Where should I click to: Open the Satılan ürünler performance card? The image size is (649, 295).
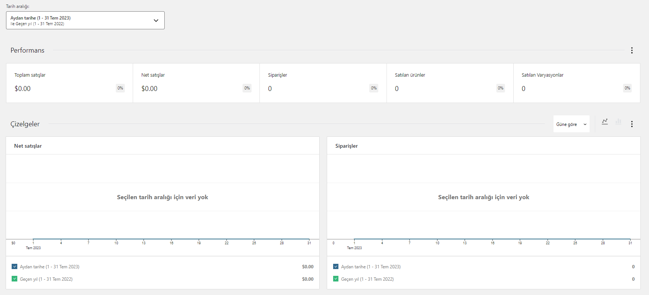(450, 83)
